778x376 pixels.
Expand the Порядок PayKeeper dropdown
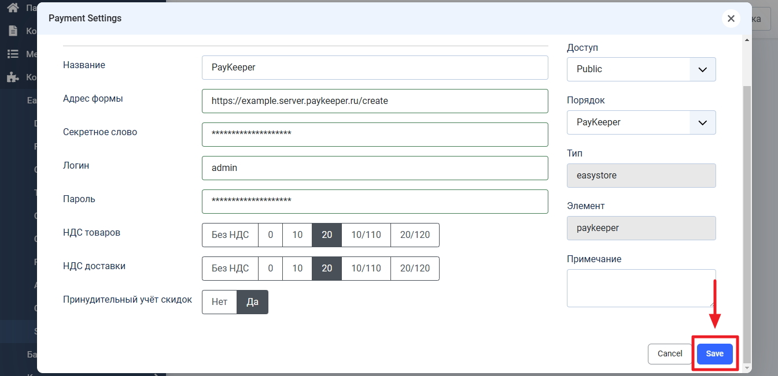[641, 122]
